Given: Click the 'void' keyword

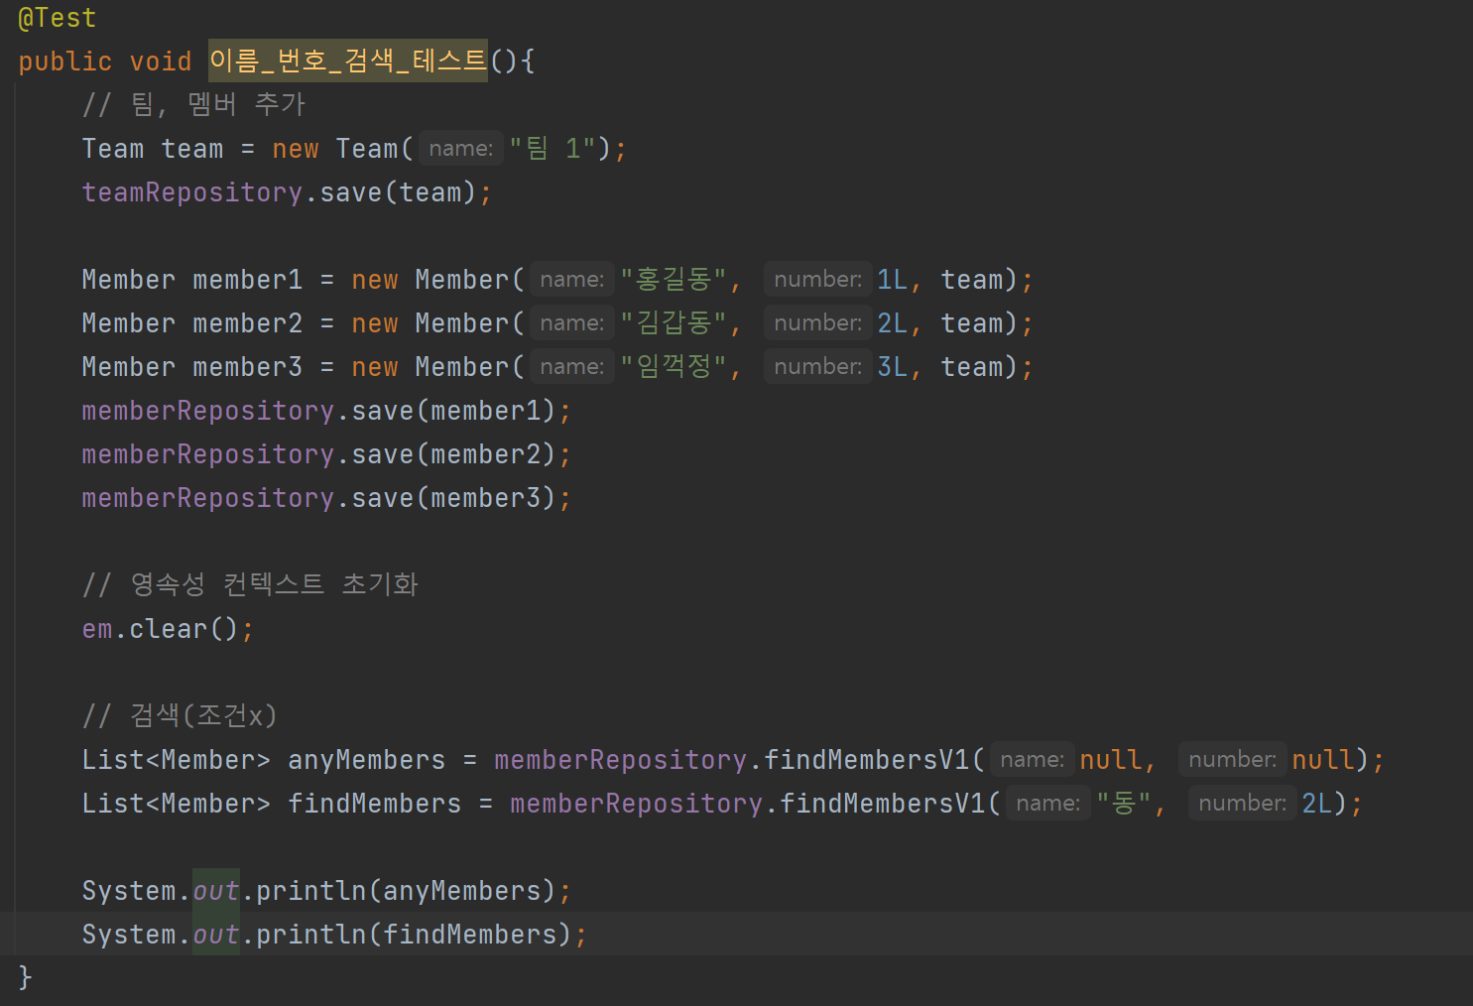Looking at the screenshot, I should 161,62.
